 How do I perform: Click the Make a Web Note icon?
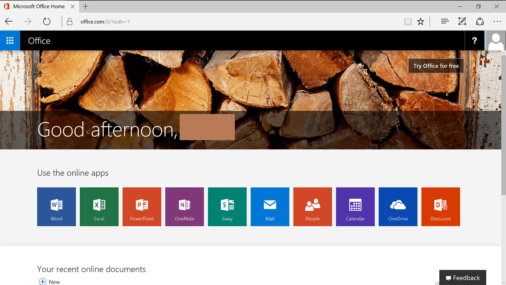click(x=462, y=22)
